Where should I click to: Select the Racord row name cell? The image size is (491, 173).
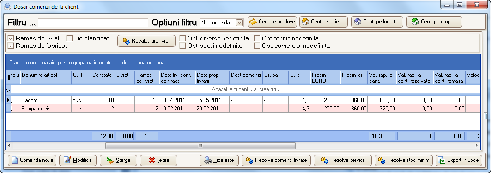[x=46, y=100]
